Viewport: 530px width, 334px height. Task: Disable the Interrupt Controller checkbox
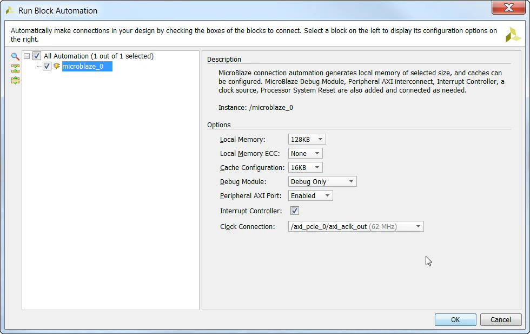click(x=294, y=210)
